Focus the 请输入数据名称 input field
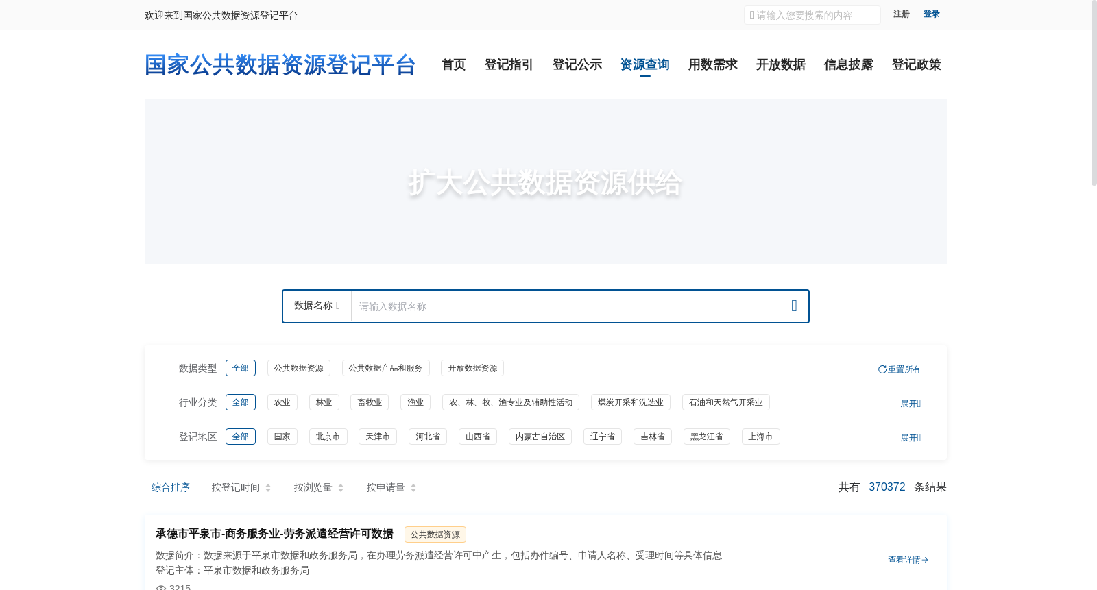This screenshot has width=1097, height=590. click(569, 306)
